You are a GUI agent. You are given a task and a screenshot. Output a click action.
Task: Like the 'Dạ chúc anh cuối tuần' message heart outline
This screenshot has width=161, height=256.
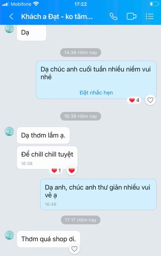(150, 100)
